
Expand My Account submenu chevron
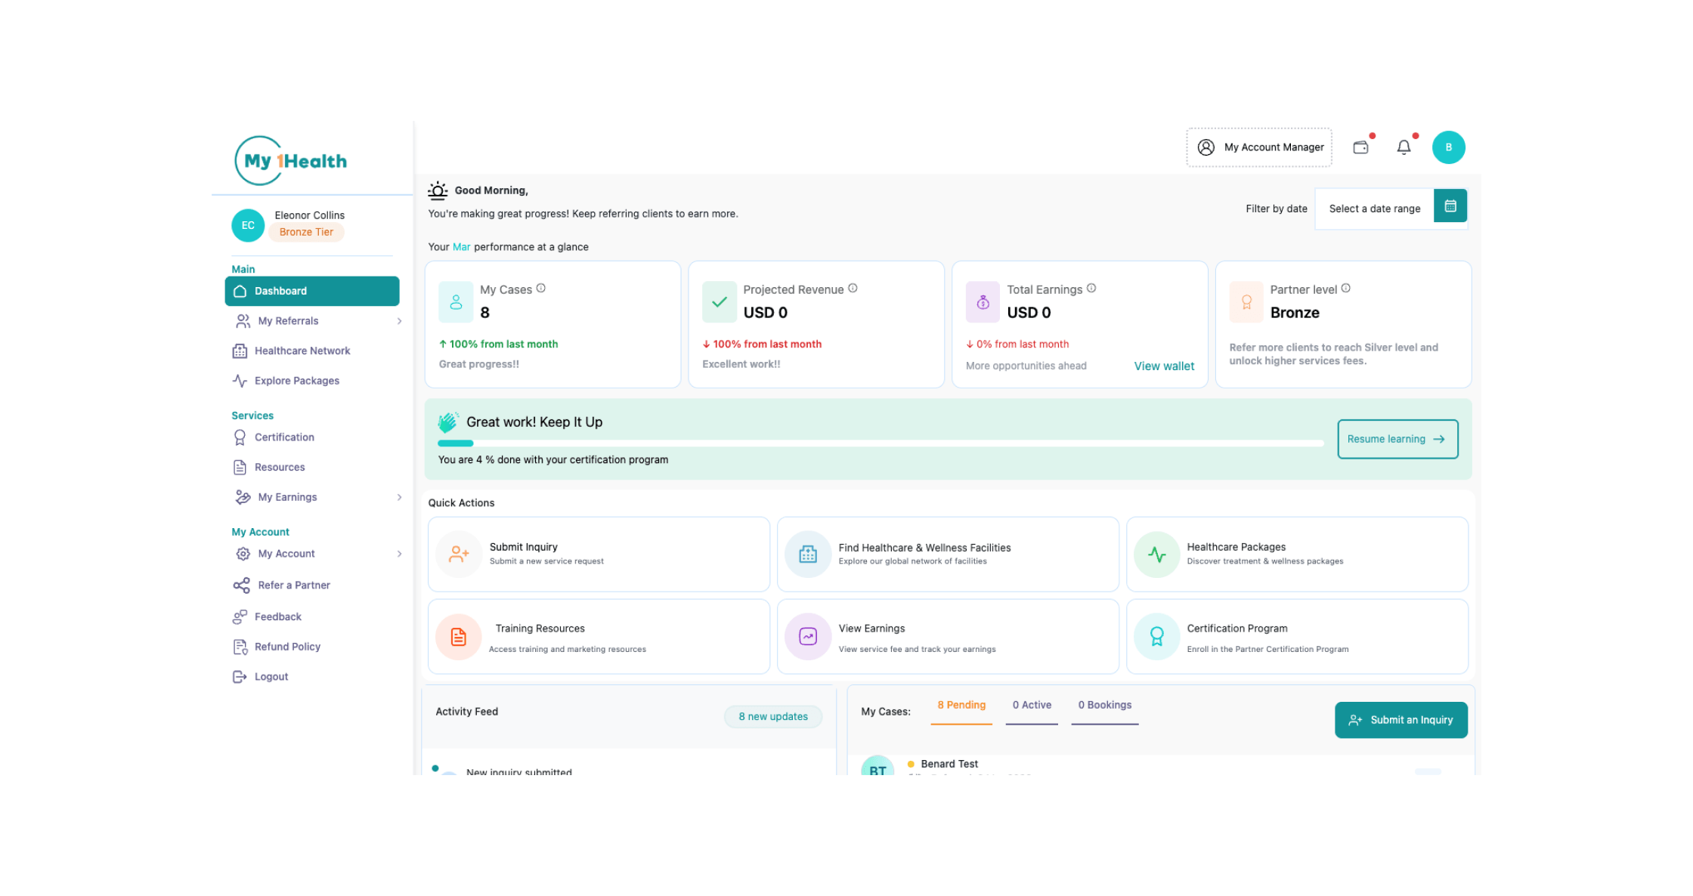(399, 554)
